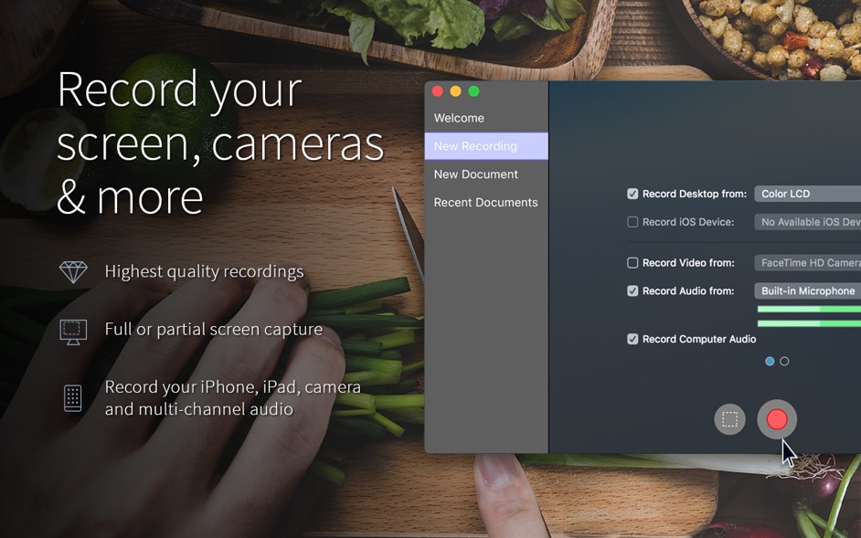
Task: Click the diamond quality icon
Action: pyautogui.click(x=73, y=272)
